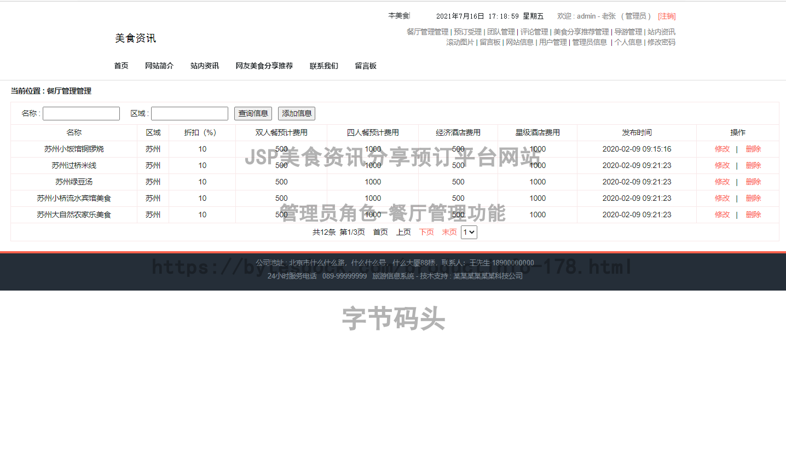Go to 首页 in main navigation
The width and height of the screenshot is (786, 452).
121,66
